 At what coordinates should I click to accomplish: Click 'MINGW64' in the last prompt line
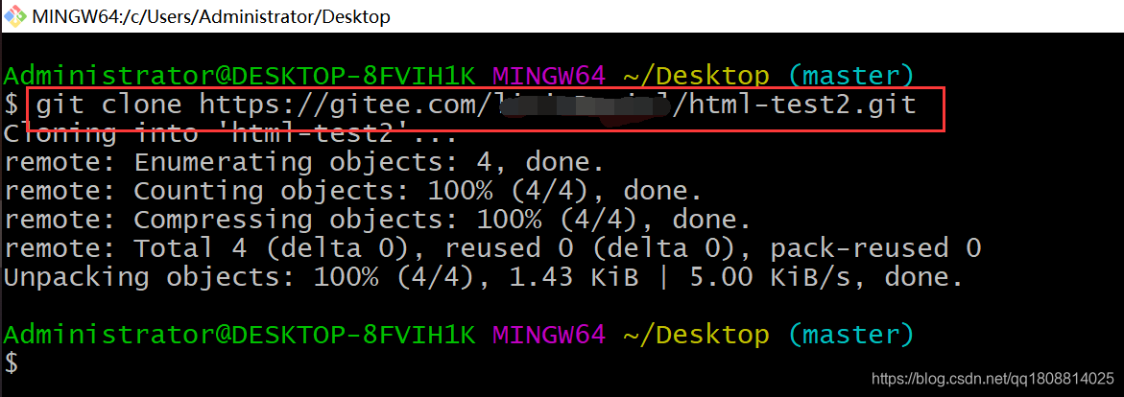click(x=550, y=334)
